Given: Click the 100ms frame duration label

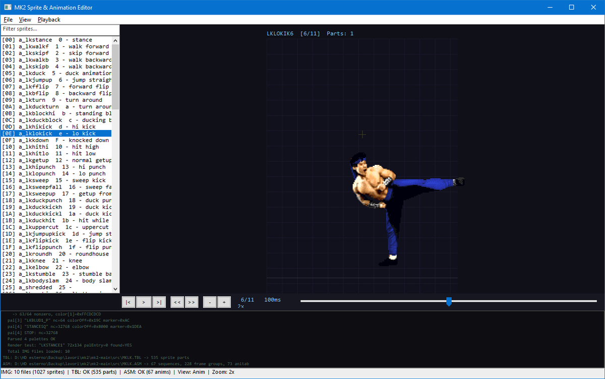Looking at the screenshot, I should point(272,299).
